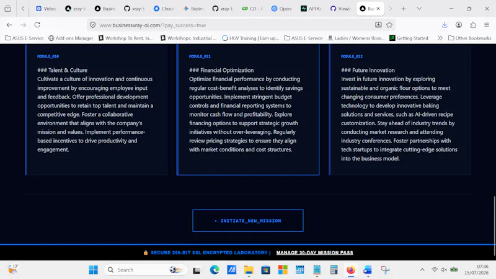This screenshot has height=279, width=496.
Task: Open the Windows Start menu
Action: pos(94,270)
